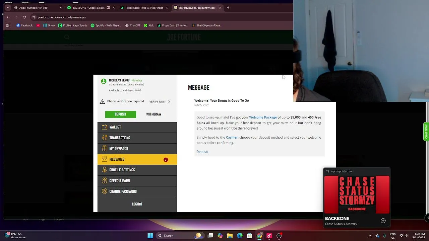429x241 pixels.
Task: Open Microsoft Store from taskbar
Action: click(x=249, y=236)
